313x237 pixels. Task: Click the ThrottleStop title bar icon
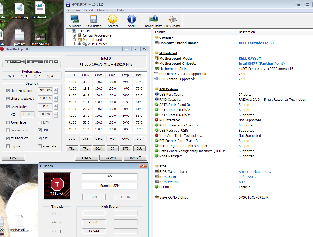click(2, 49)
